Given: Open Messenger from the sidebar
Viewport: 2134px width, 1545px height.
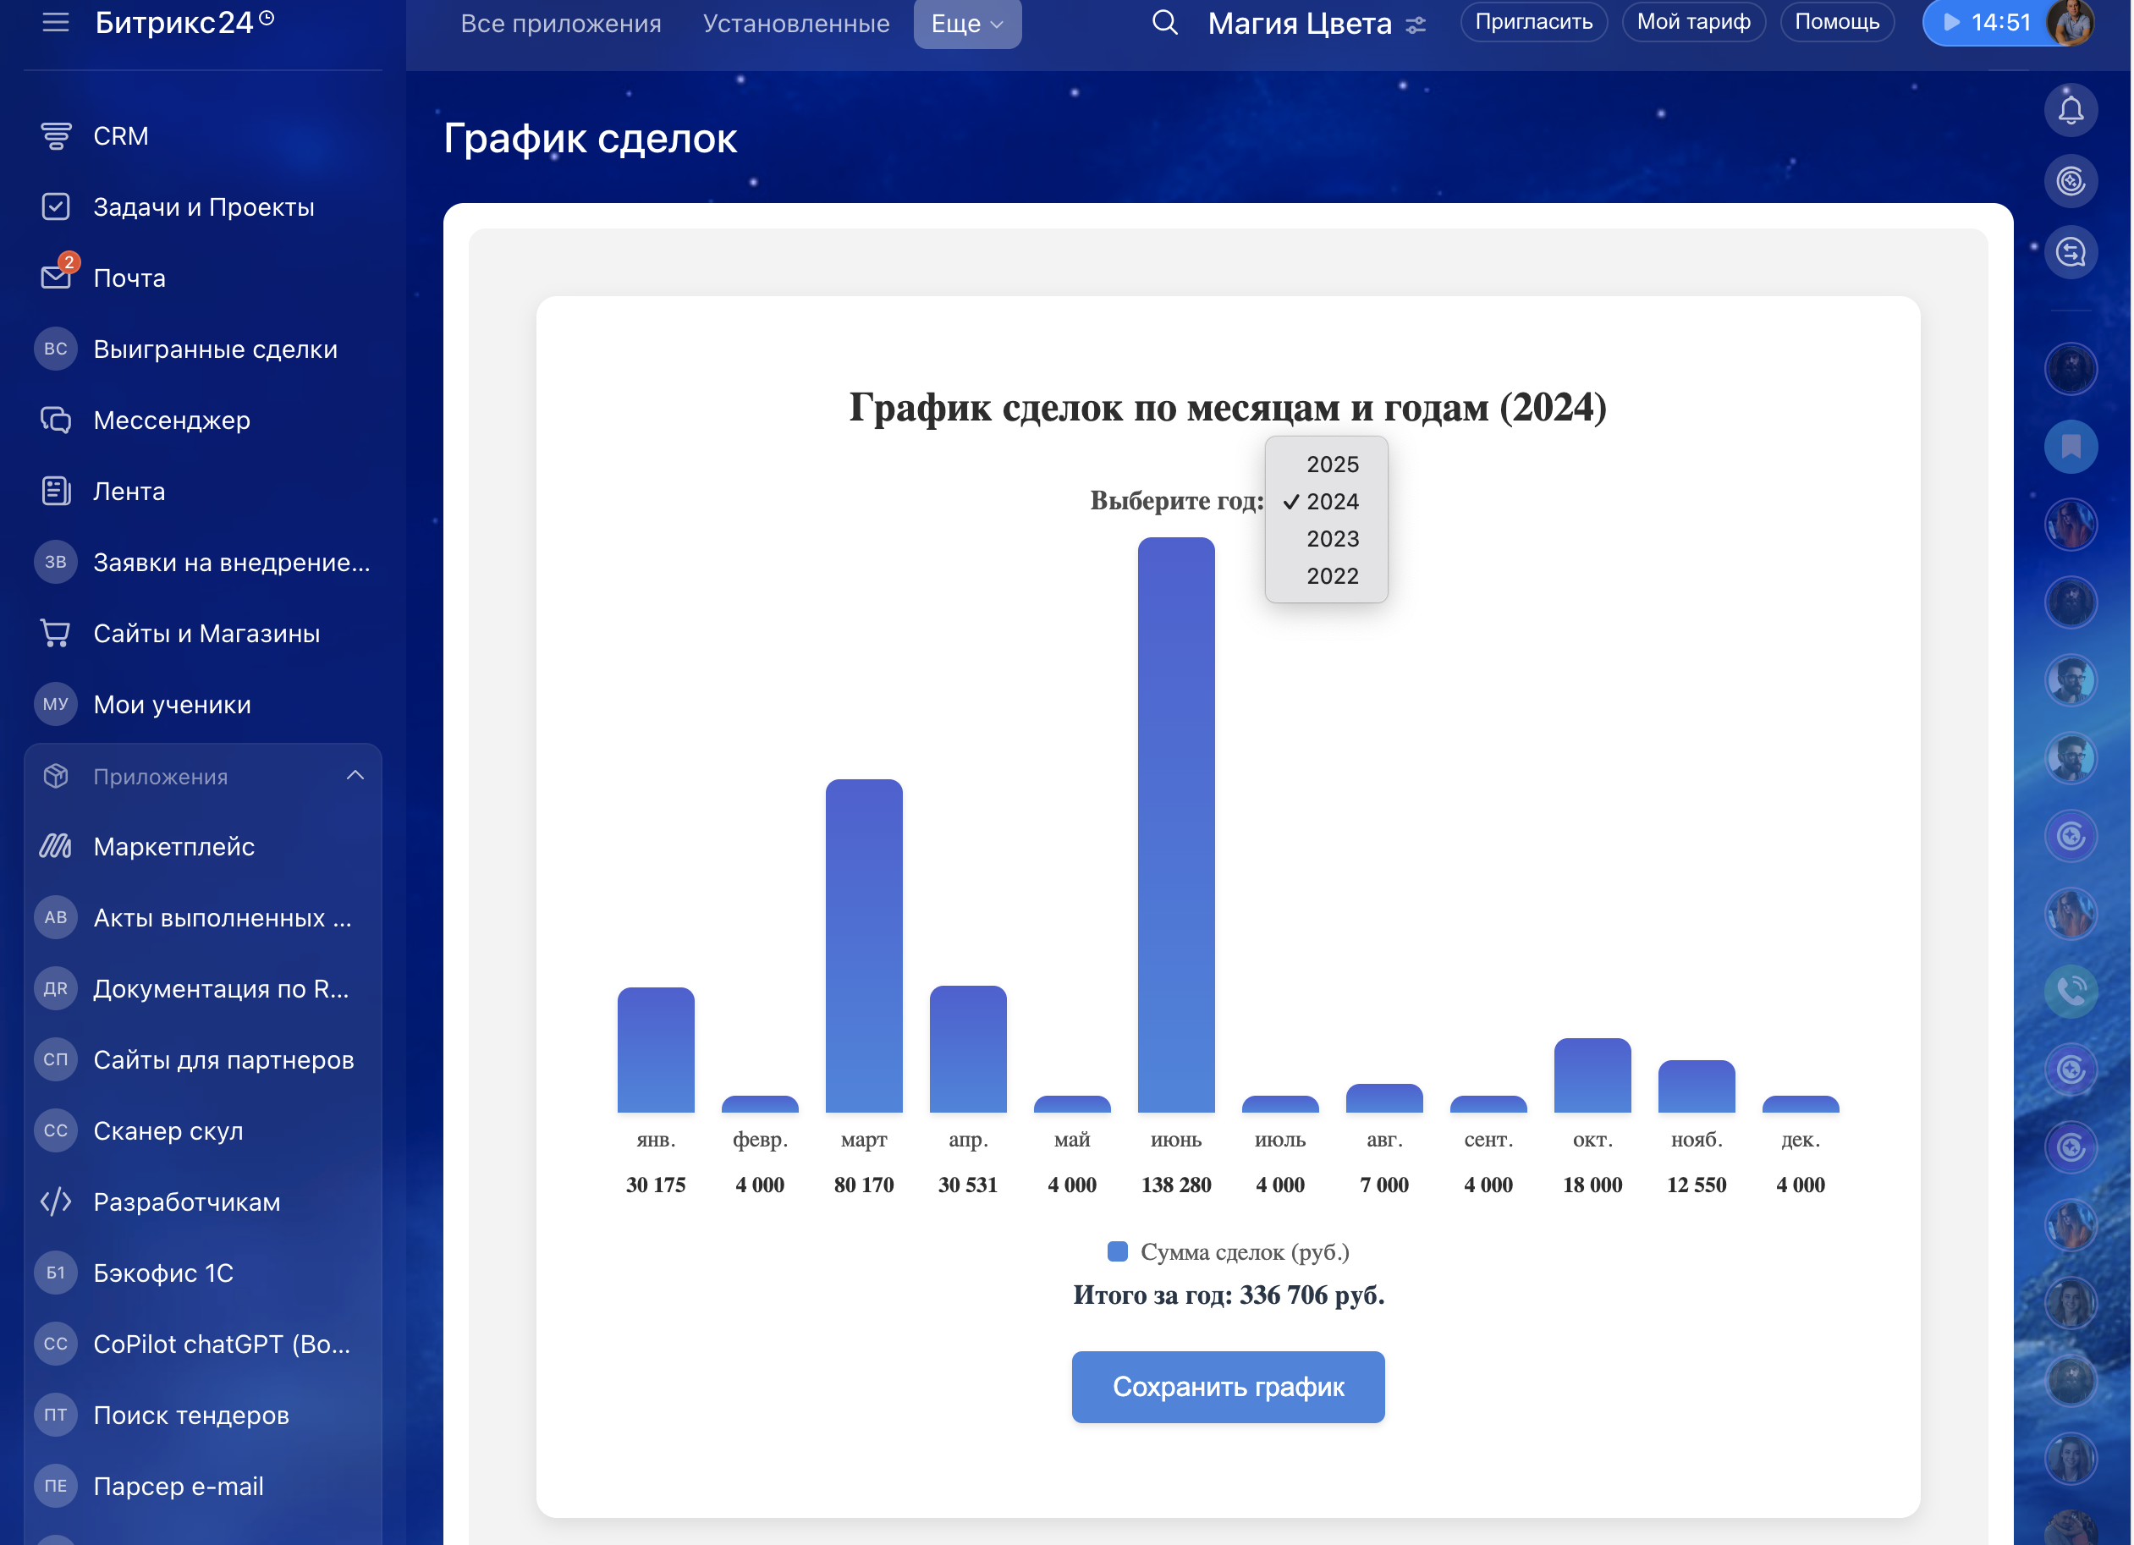Looking at the screenshot, I should click(x=171, y=421).
